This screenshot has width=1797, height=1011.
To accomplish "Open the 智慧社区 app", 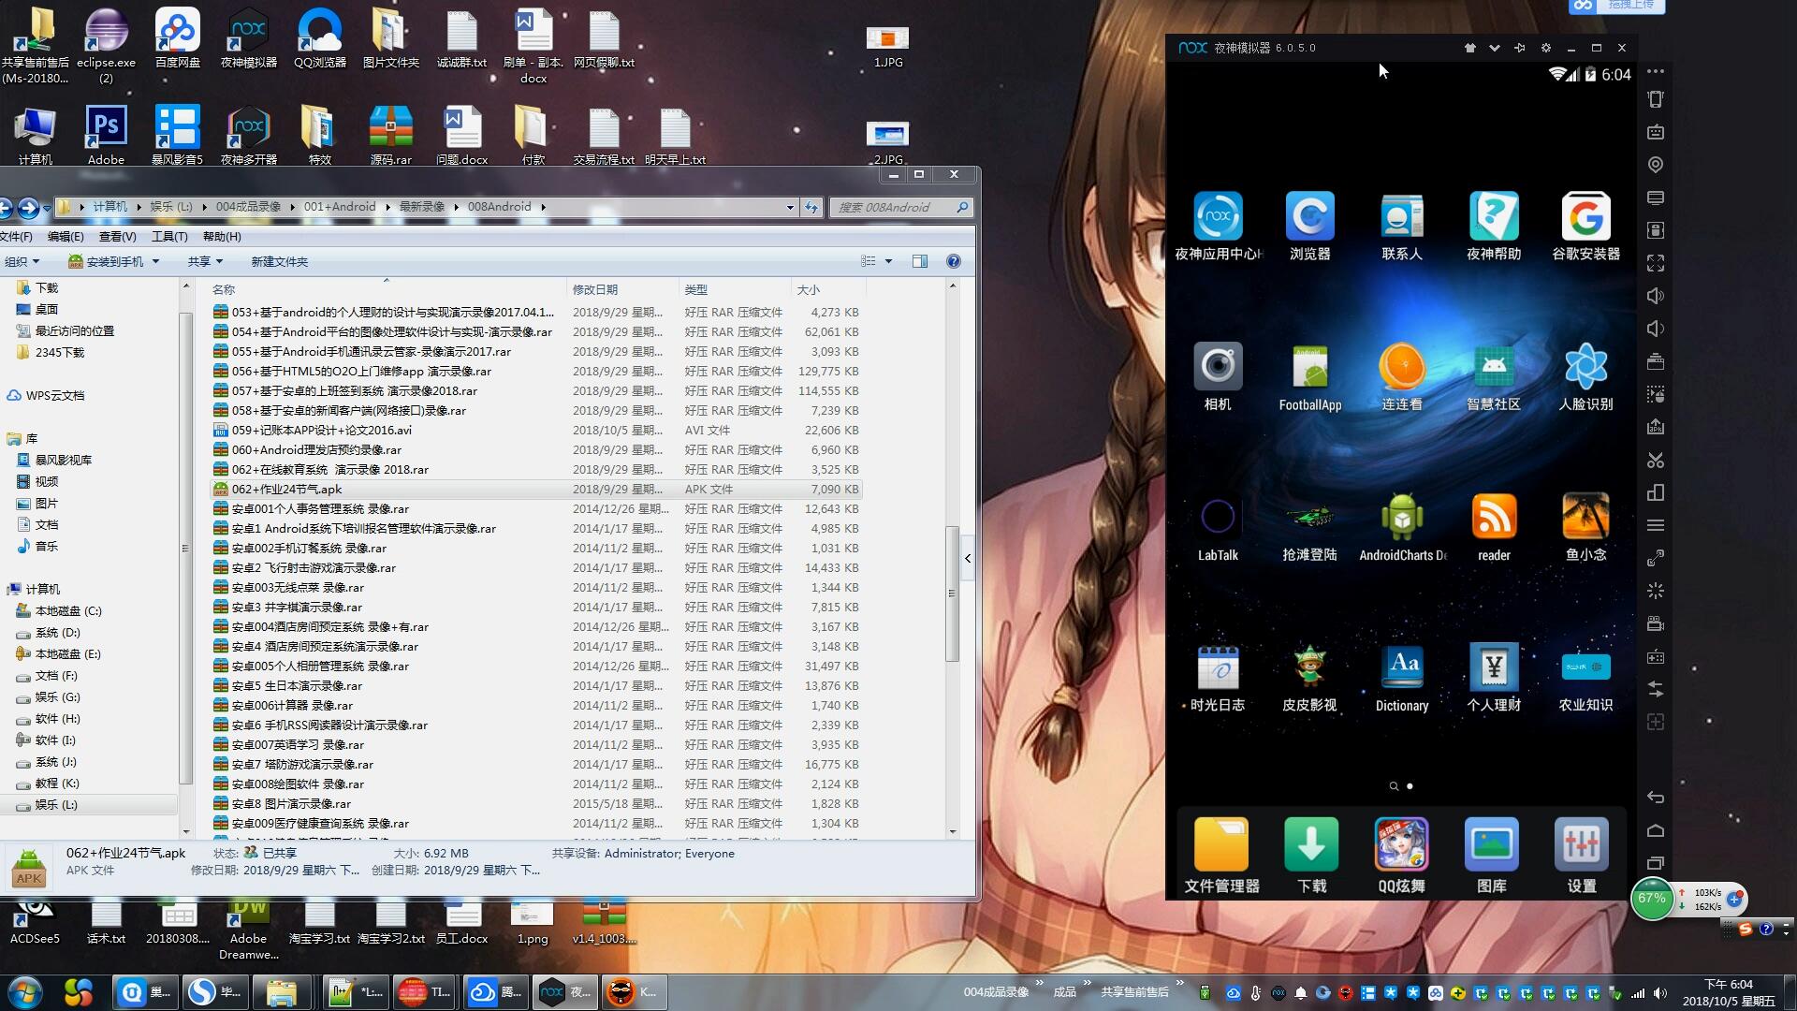I will 1494,377.
